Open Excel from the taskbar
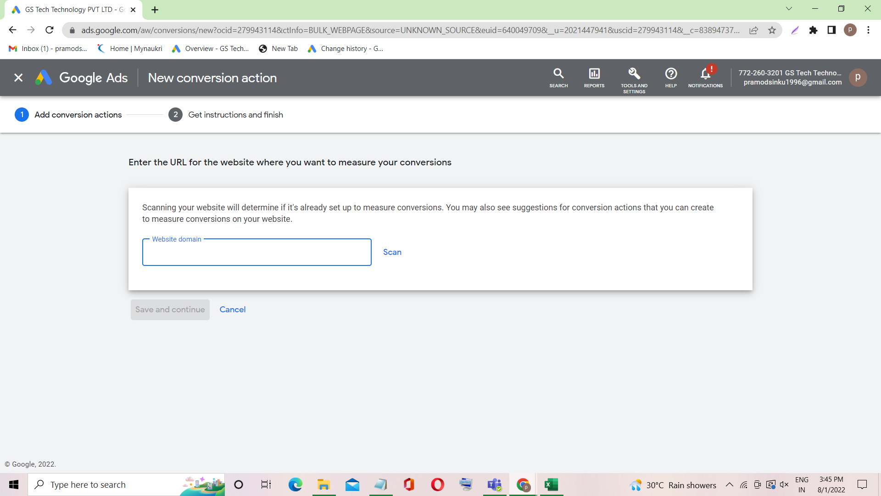Screen dimensions: 881x496 coord(551,485)
